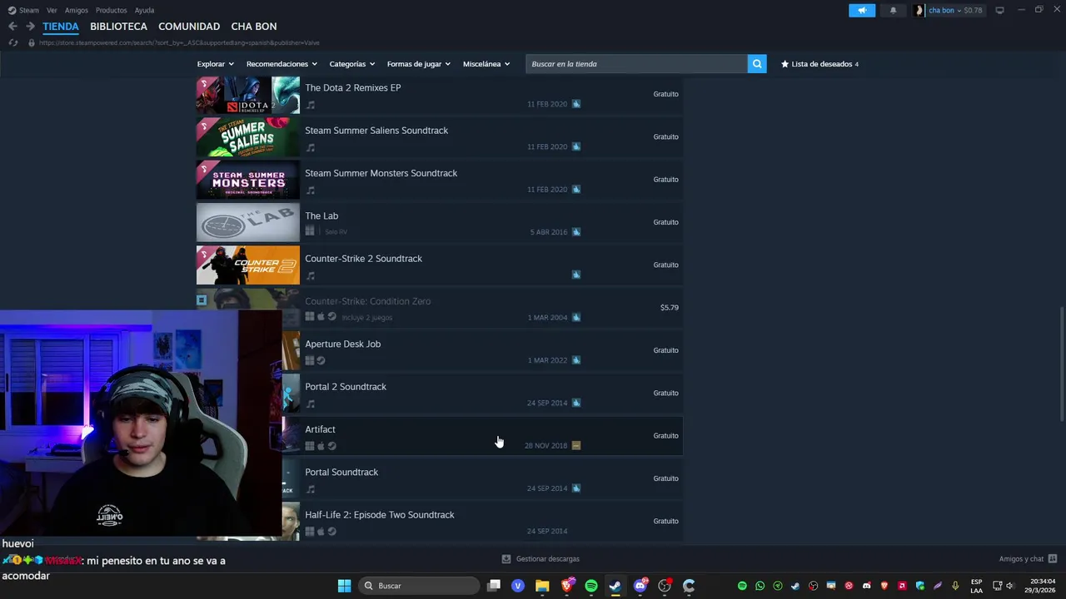
Task: Click the store search magnifier button
Action: [757, 64]
